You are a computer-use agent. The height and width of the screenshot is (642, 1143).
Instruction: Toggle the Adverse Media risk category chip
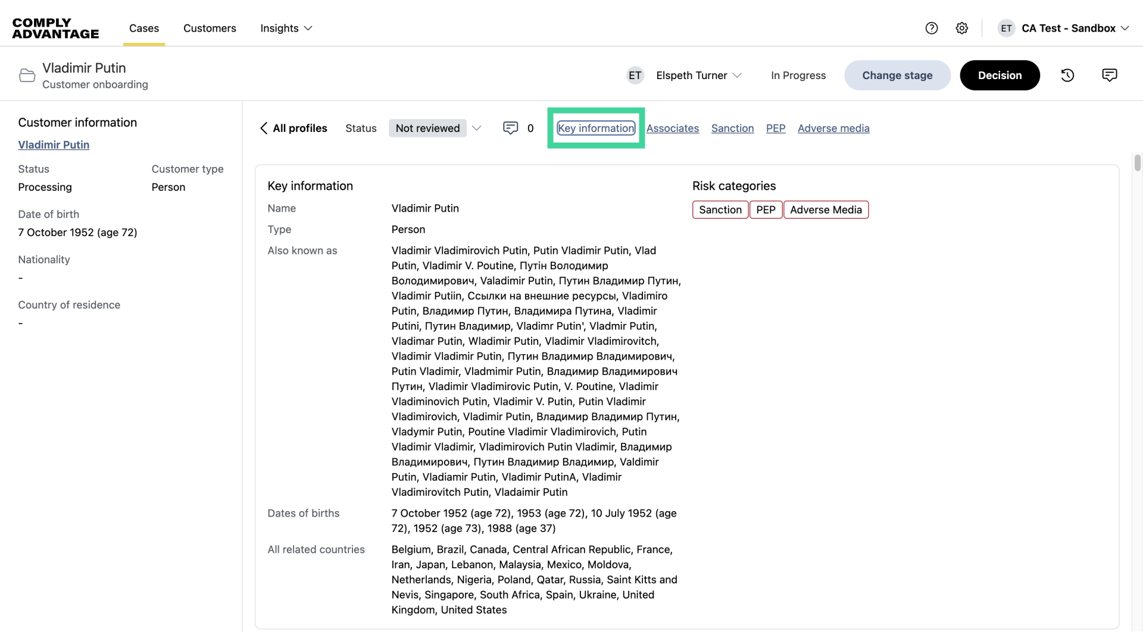tap(826, 209)
